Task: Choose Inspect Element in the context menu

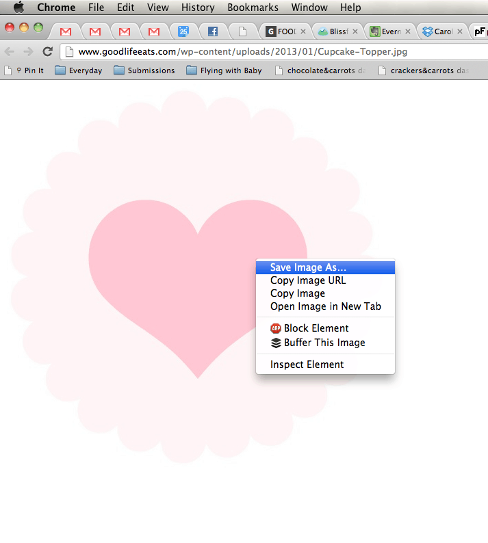Action: pyautogui.click(x=307, y=365)
